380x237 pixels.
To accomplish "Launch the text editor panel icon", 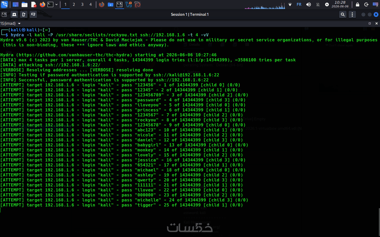I will coord(34,4).
